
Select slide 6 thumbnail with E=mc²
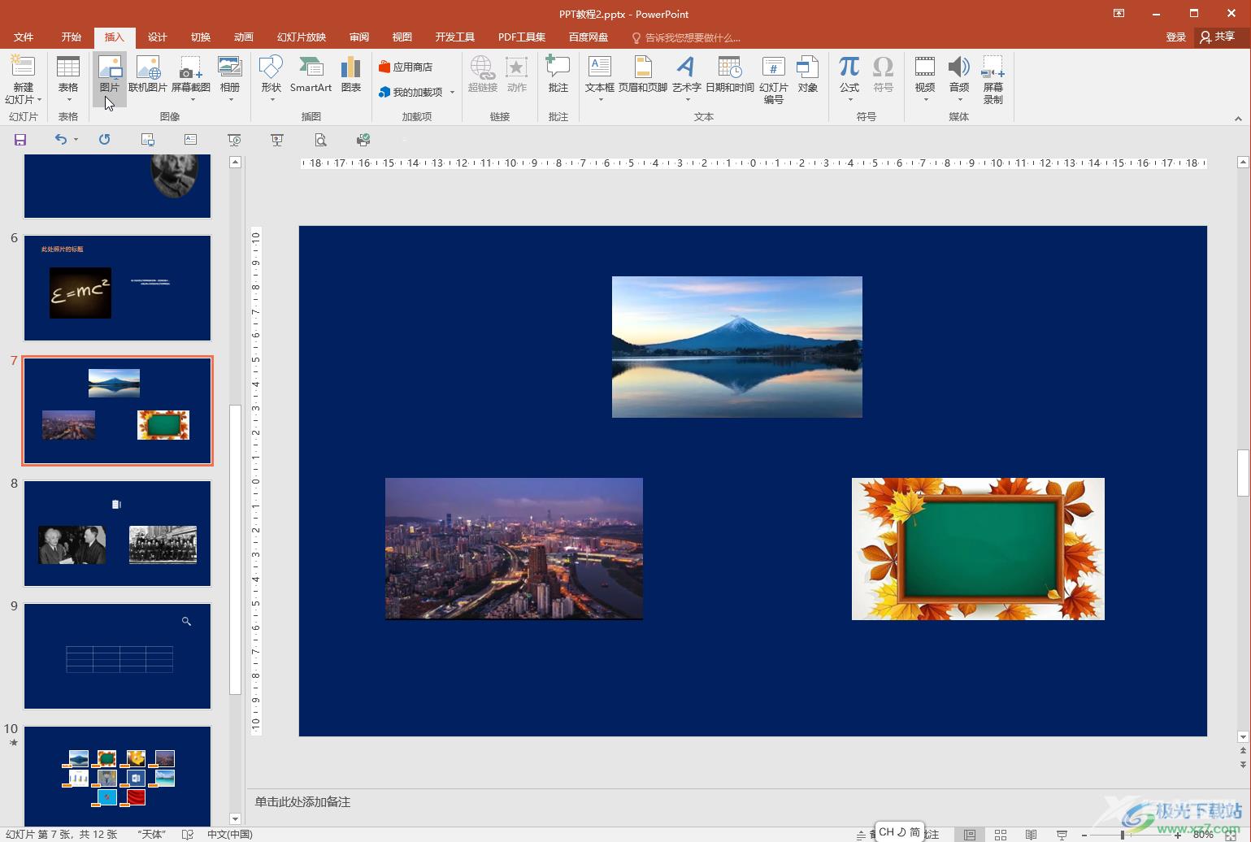pos(118,289)
